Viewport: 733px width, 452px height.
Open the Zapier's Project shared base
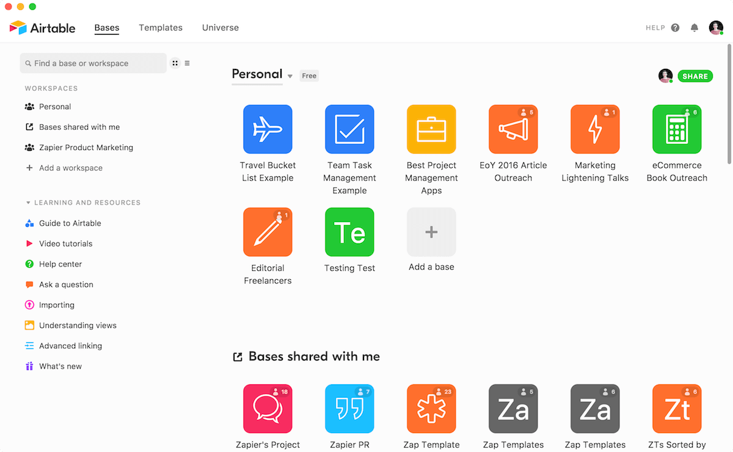click(x=268, y=408)
